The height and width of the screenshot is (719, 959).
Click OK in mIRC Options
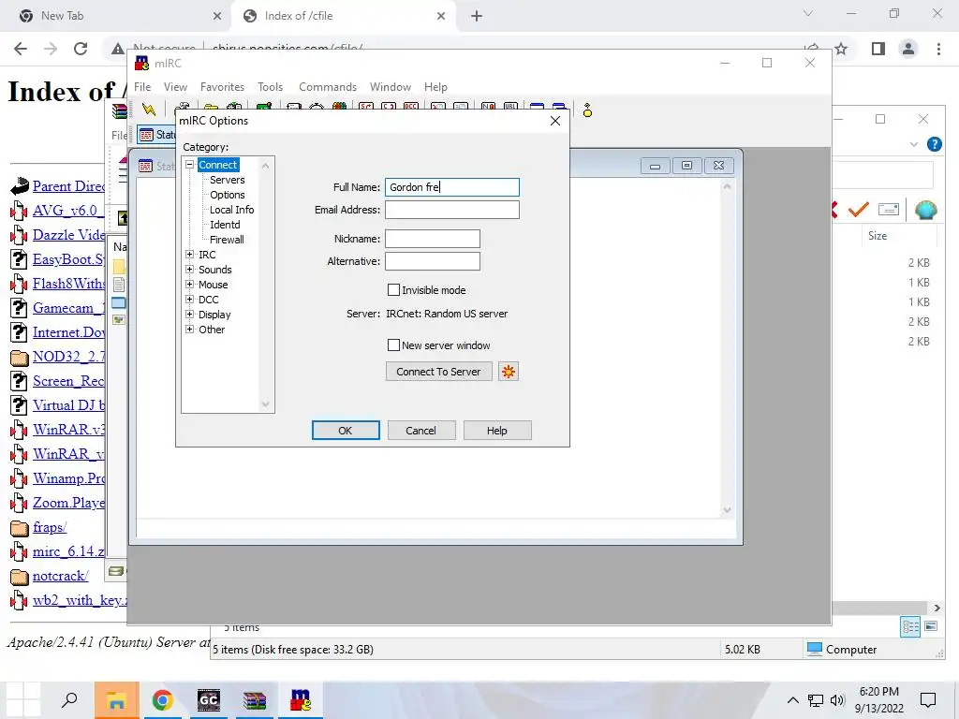pyautogui.click(x=346, y=431)
